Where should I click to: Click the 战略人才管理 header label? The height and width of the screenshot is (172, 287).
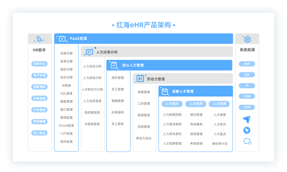click(183, 92)
